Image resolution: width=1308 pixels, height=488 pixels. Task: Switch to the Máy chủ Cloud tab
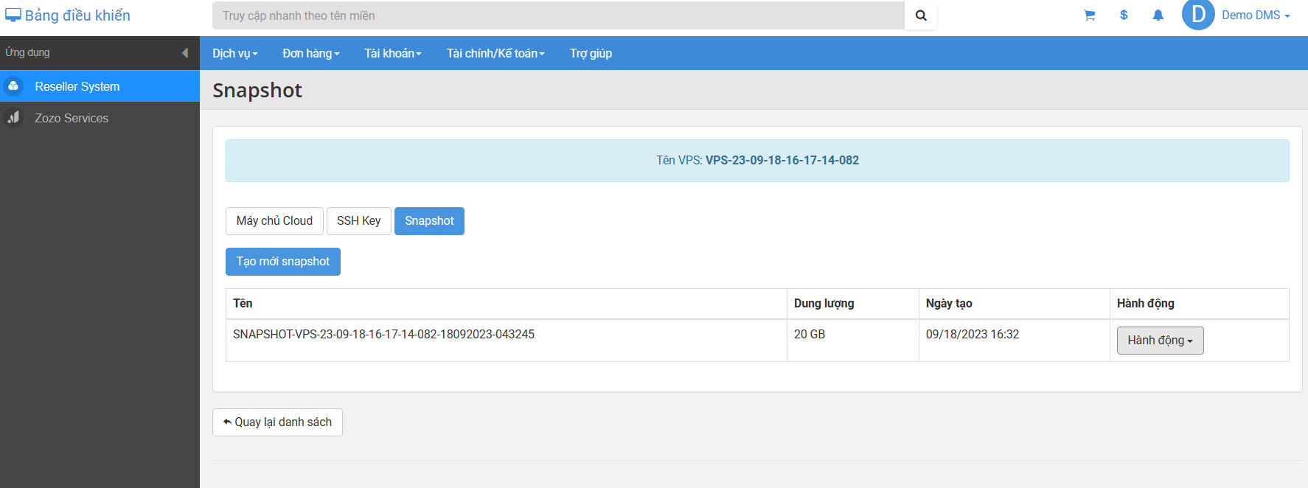click(274, 221)
